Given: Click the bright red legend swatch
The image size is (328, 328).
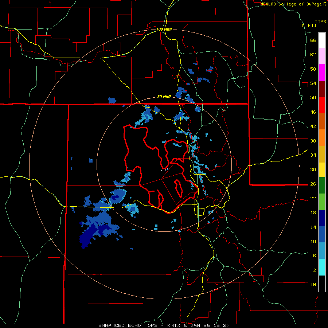Looking at the screenshot, I should click(x=322, y=105).
